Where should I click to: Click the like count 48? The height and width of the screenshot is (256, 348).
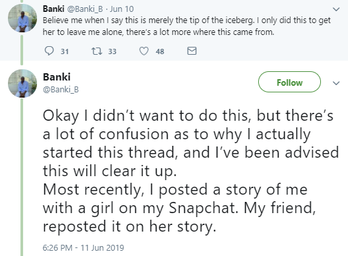[160, 51]
